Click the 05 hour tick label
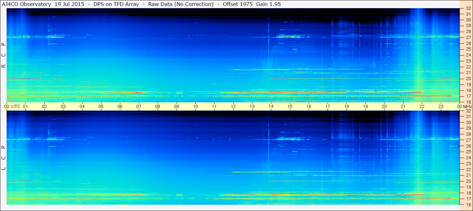This screenshot has height=211, width=473. tap(101, 106)
